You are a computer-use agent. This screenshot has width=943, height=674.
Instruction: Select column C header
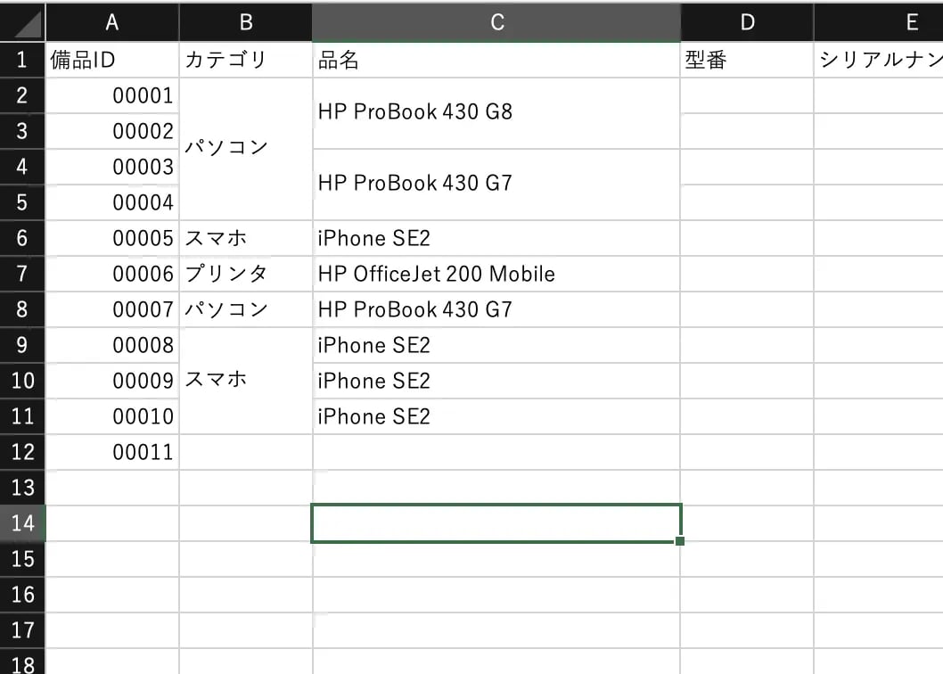point(496,22)
